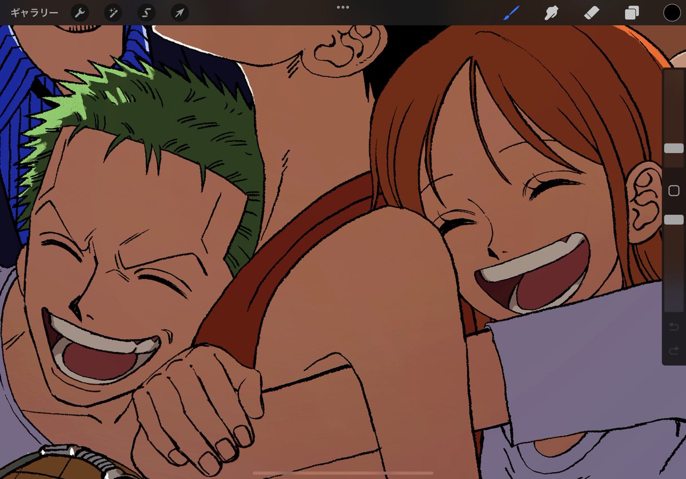
Task: Tap the square Modify eyedropper button
Action: (673, 191)
